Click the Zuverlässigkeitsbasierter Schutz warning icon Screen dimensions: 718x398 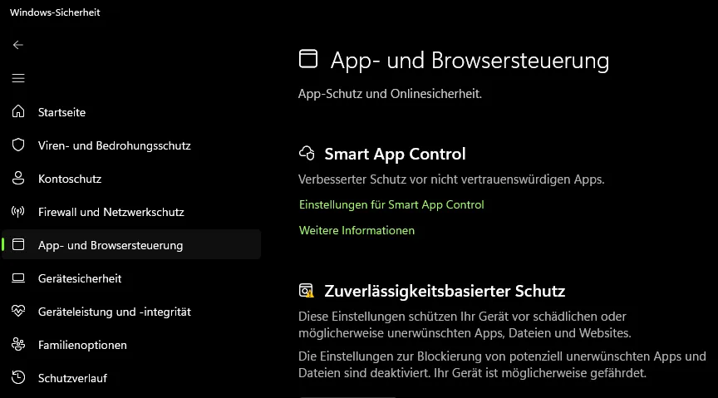(x=307, y=291)
